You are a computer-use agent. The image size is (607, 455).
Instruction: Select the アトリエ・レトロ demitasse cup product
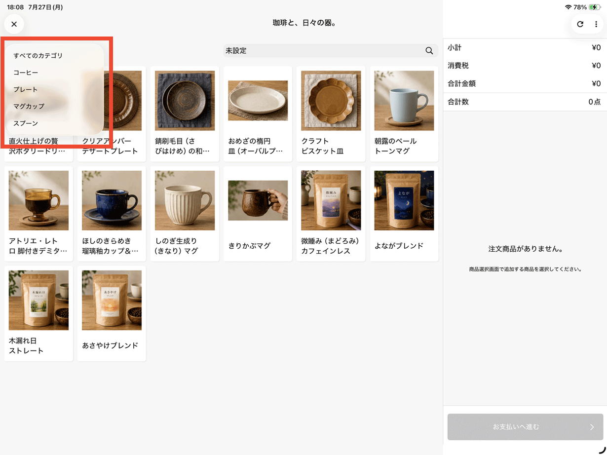[38, 214]
